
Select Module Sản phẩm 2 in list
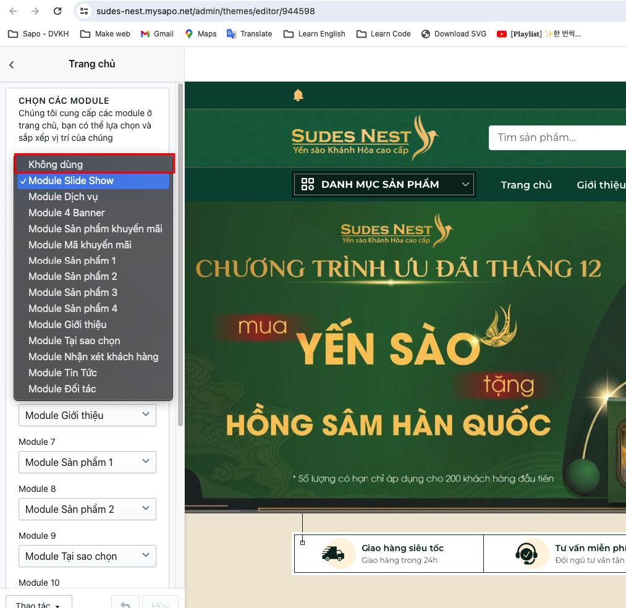(93, 276)
